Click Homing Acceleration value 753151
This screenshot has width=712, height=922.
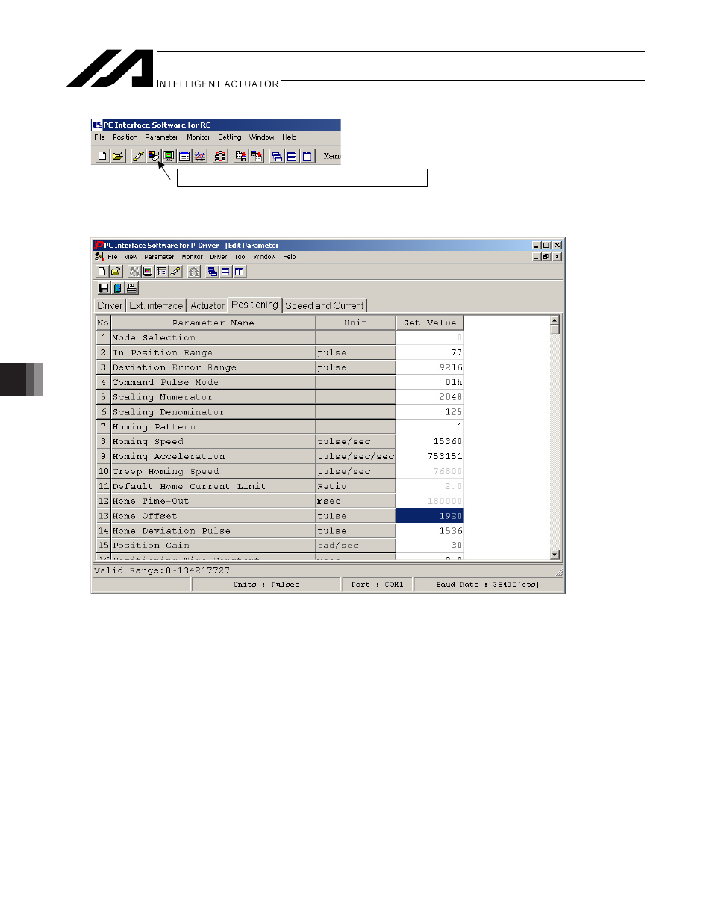tap(430, 456)
